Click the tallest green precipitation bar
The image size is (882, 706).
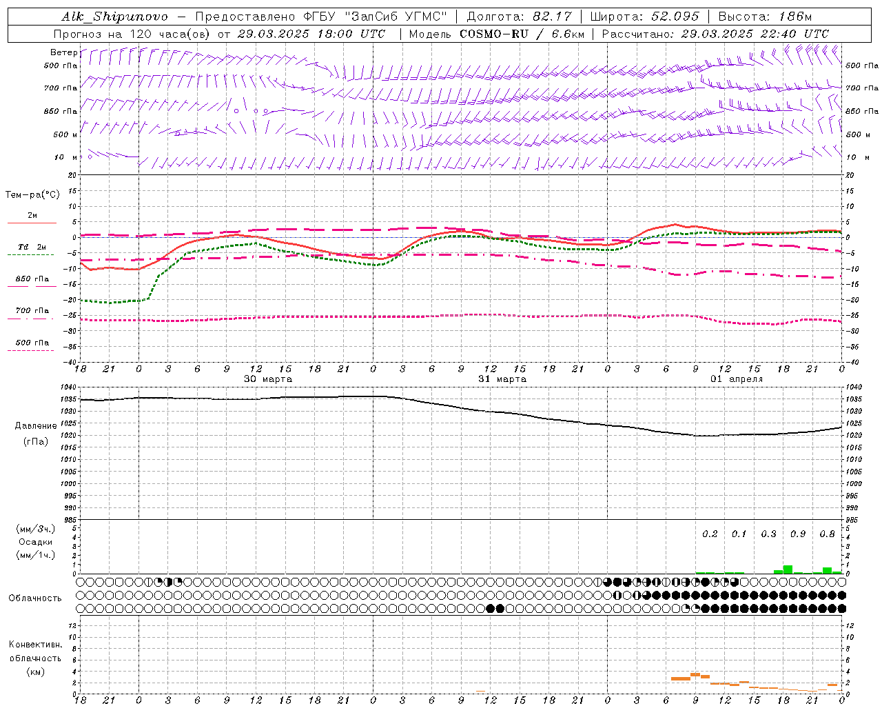[788, 569]
